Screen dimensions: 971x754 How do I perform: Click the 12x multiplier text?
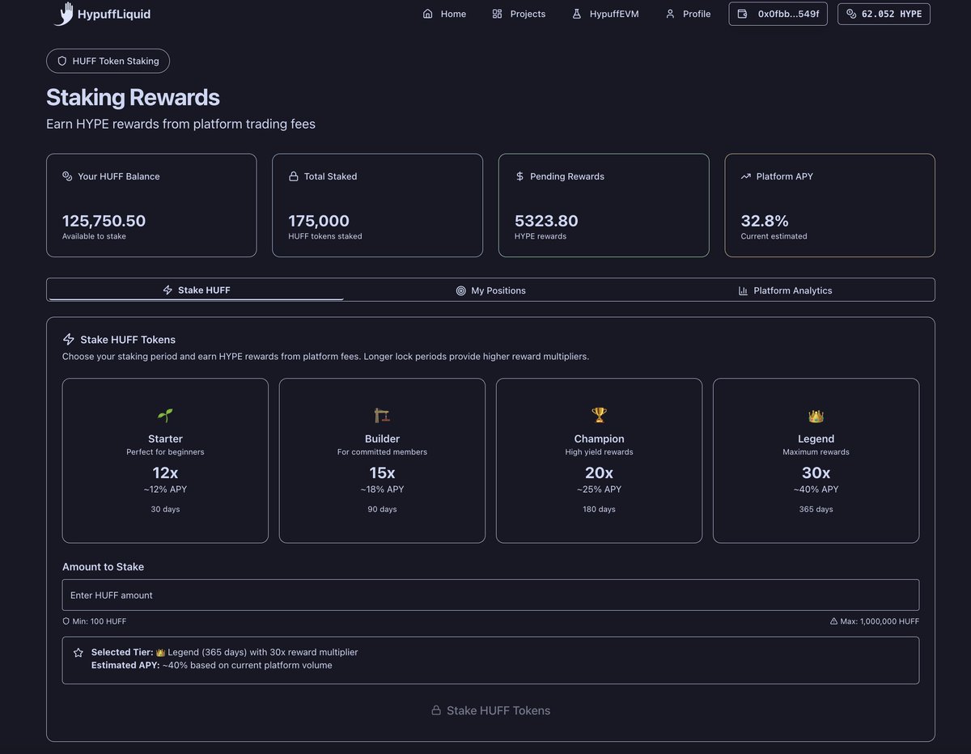[x=165, y=472]
